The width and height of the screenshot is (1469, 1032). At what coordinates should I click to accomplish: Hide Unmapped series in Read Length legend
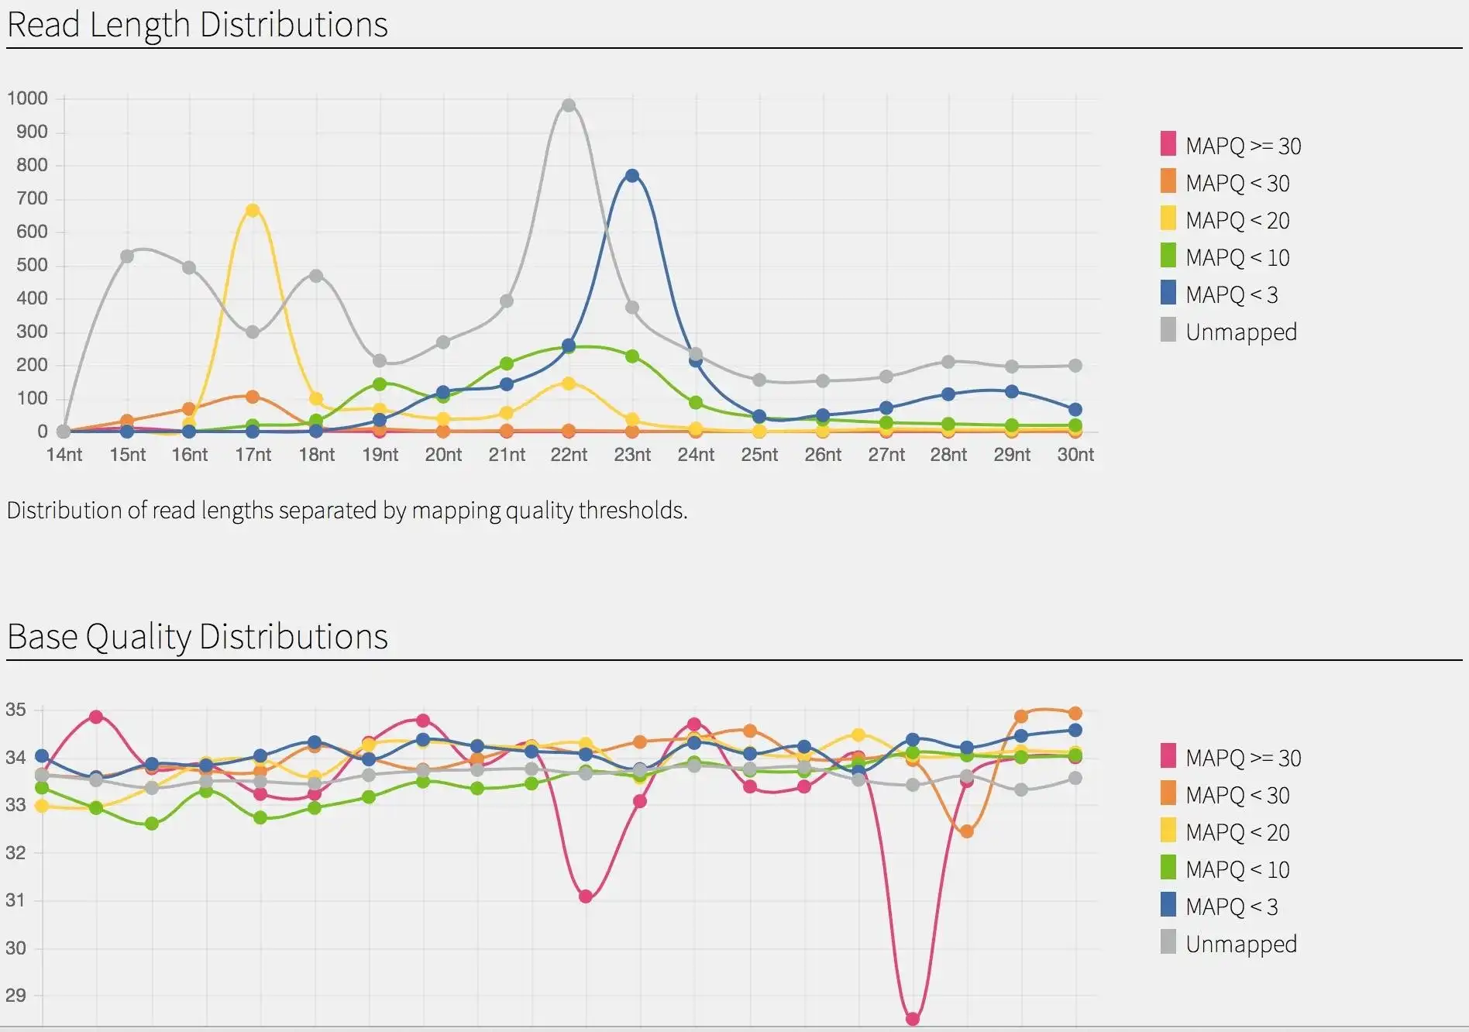coord(1240,332)
